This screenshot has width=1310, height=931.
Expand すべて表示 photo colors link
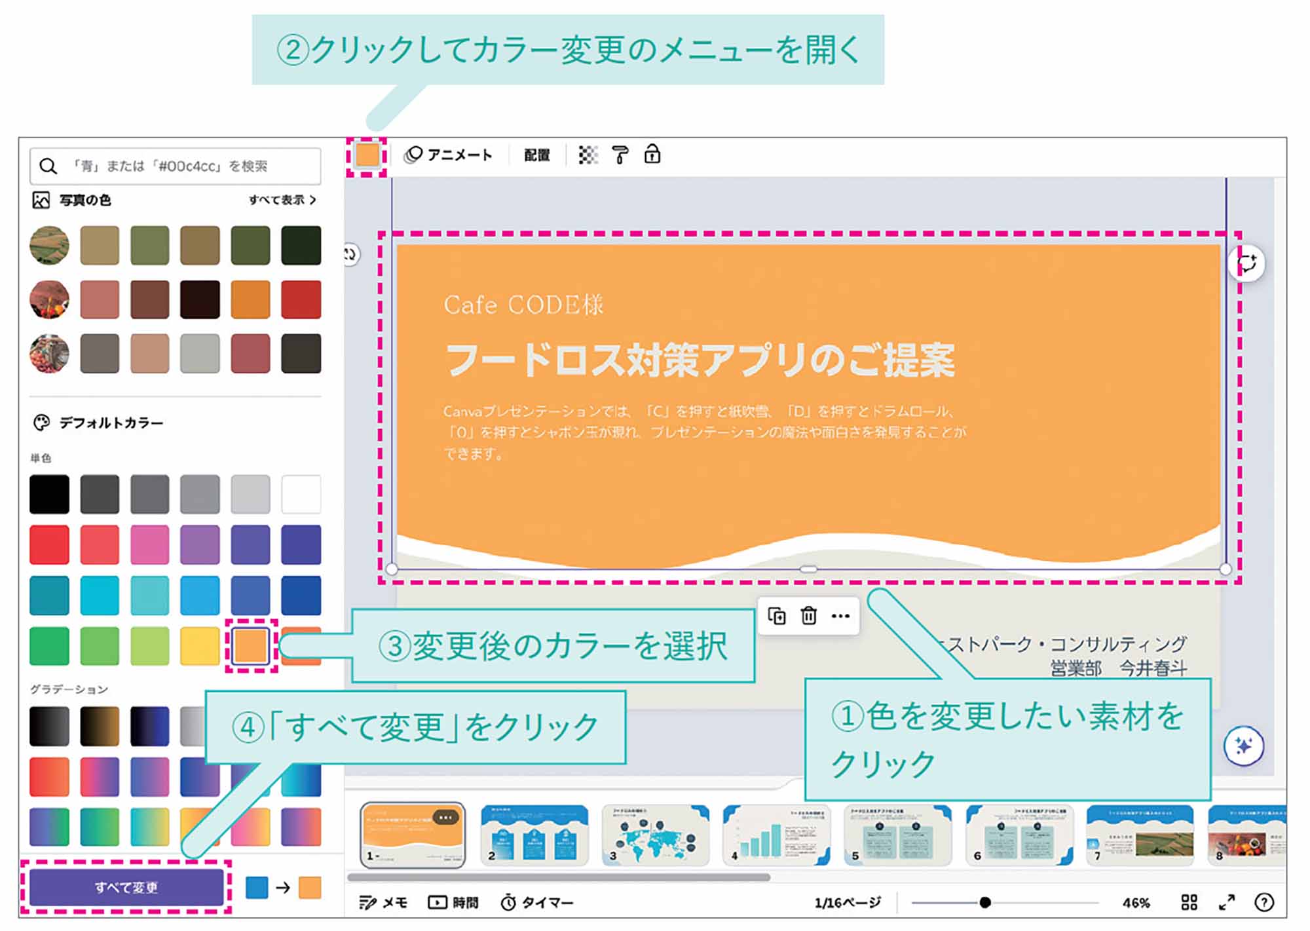[282, 200]
